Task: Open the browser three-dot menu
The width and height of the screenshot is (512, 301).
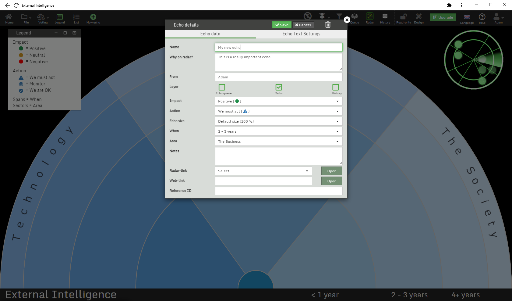Action: [462, 5]
